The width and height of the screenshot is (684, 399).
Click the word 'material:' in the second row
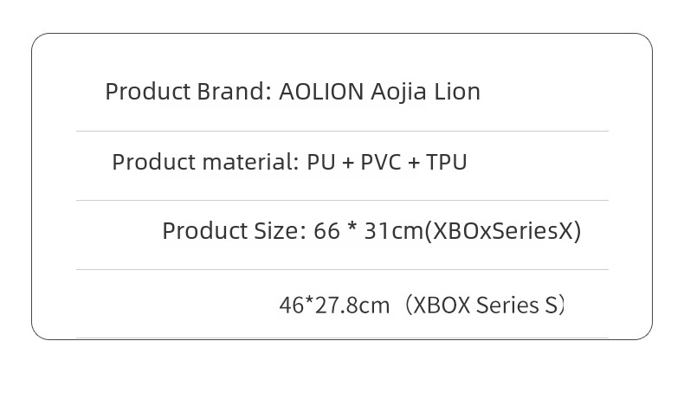point(251,162)
